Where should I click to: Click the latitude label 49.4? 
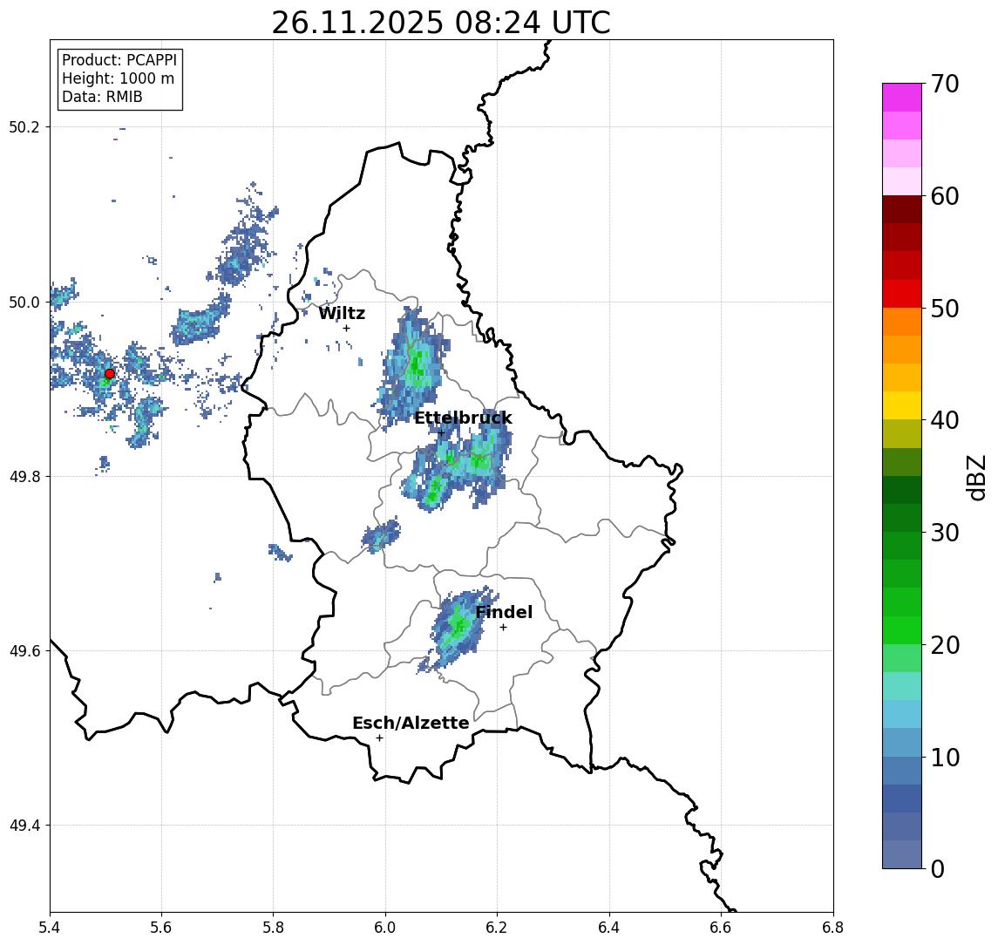[x=24, y=826]
